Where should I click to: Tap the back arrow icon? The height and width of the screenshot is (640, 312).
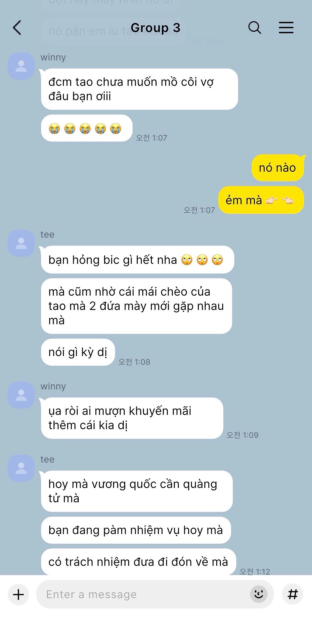click(x=17, y=27)
